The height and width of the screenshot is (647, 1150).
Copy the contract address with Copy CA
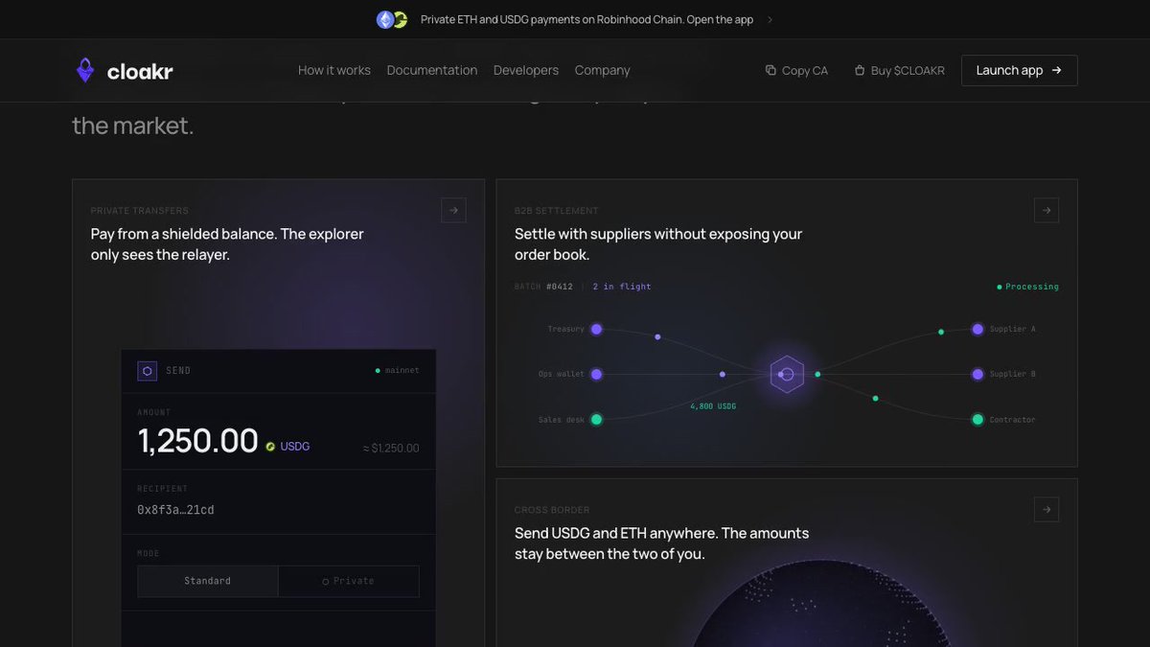point(796,70)
